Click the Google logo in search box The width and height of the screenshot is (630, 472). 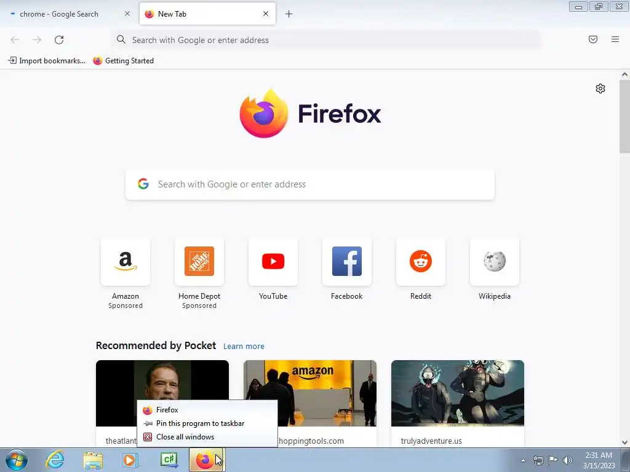tap(143, 184)
